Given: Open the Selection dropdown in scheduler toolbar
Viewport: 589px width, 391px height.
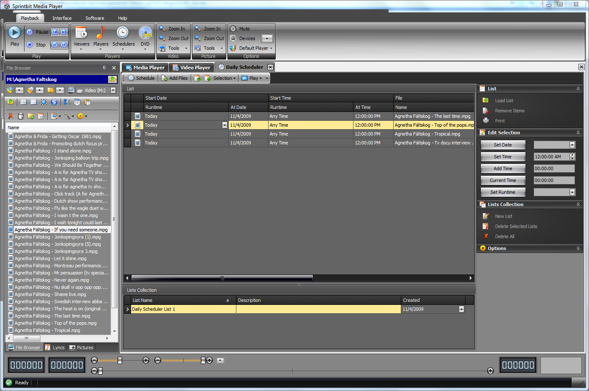Looking at the screenshot, I should (225, 78).
